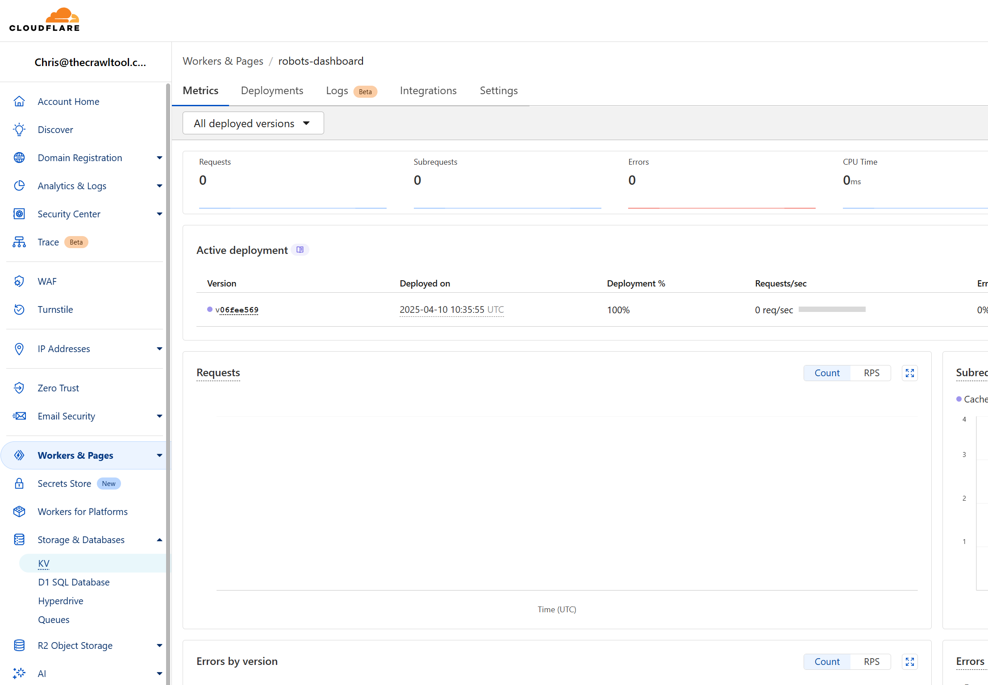
Task: Switch Errors by version chart to RPS
Action: click(871, 662)
